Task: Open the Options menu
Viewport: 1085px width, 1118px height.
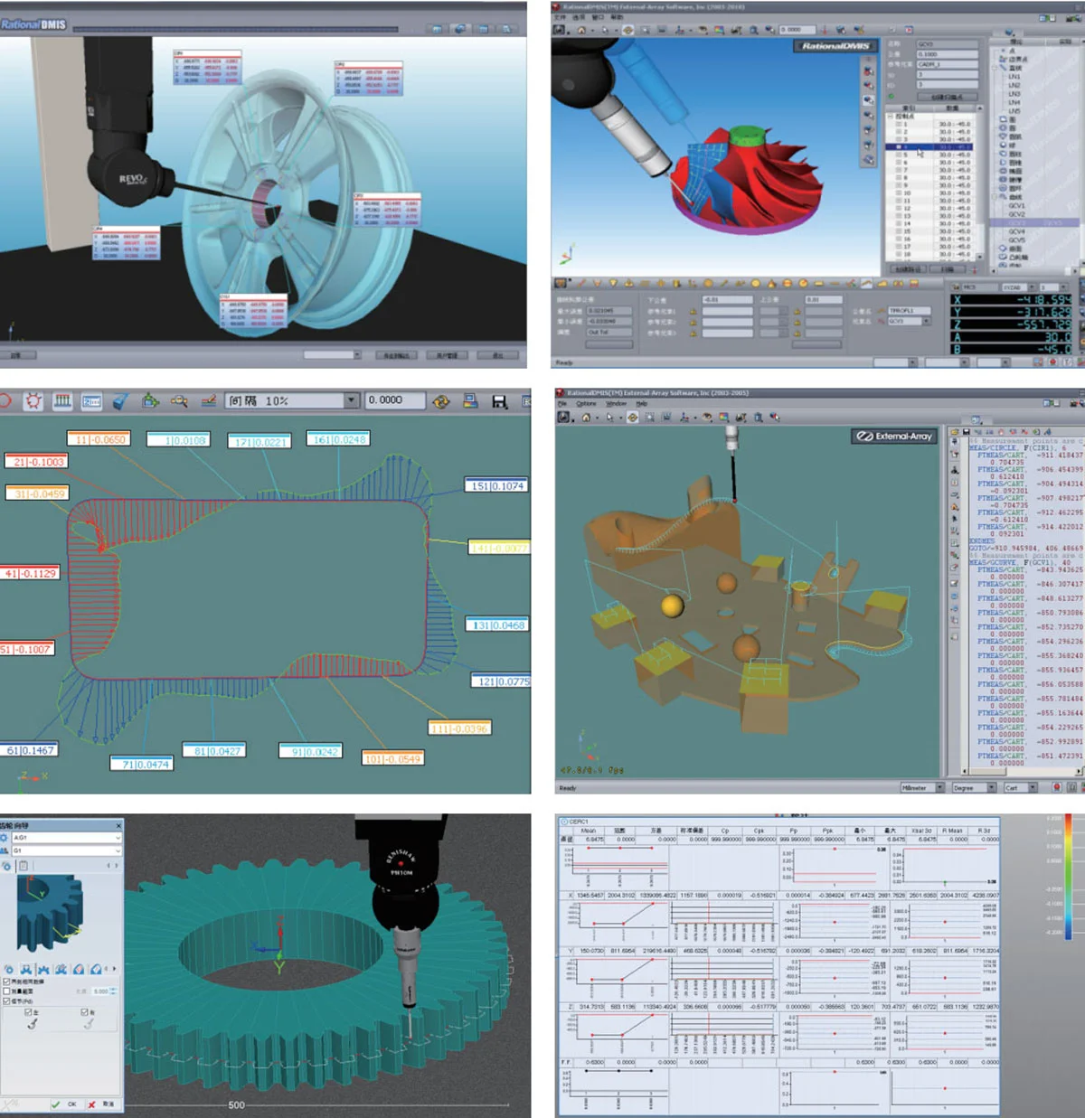Action: click(587, 403)
